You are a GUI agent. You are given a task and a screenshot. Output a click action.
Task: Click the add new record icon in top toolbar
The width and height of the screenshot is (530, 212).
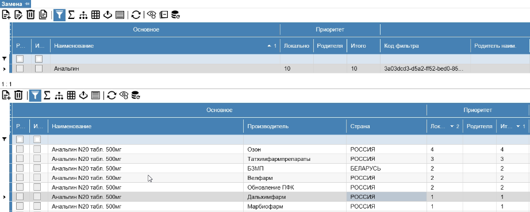pyautogui.click(x=6, y=15)
